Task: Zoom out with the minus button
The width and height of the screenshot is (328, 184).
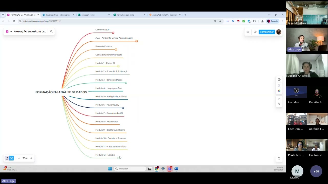Action: click(x=19, y=158)
